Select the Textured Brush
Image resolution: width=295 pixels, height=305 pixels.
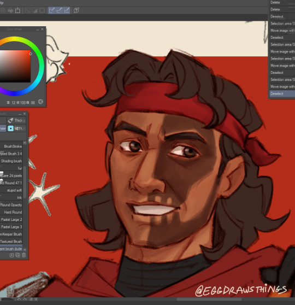[x=11, y=242]
